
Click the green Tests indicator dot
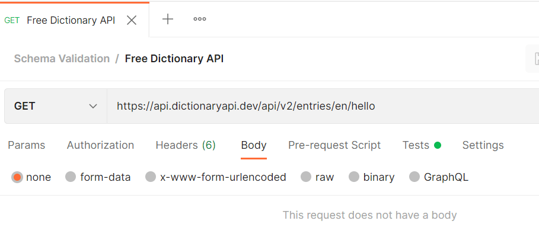click(x=438, y=145)
